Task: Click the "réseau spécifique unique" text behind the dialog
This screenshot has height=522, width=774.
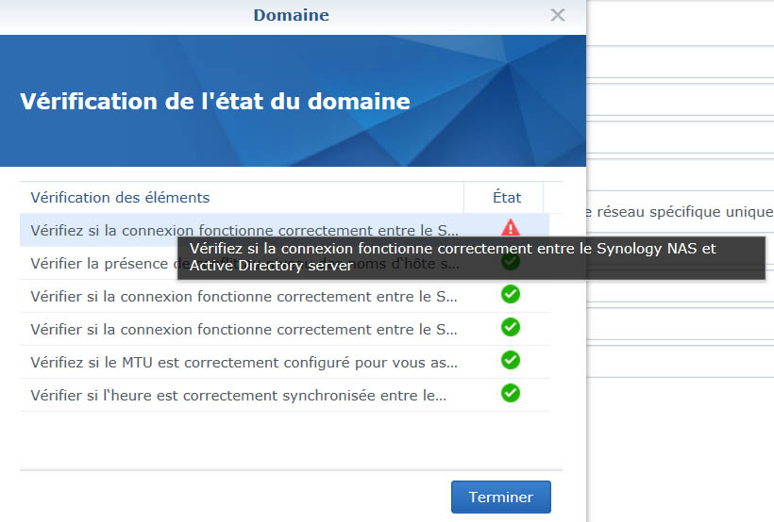Action: tap(679, 212)
